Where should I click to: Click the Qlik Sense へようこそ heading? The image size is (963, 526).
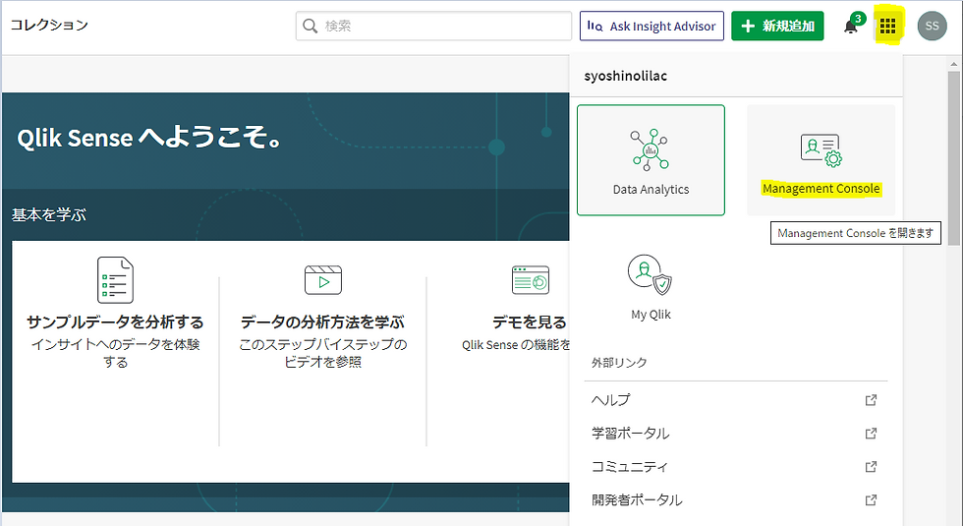(x=149, y=138)
